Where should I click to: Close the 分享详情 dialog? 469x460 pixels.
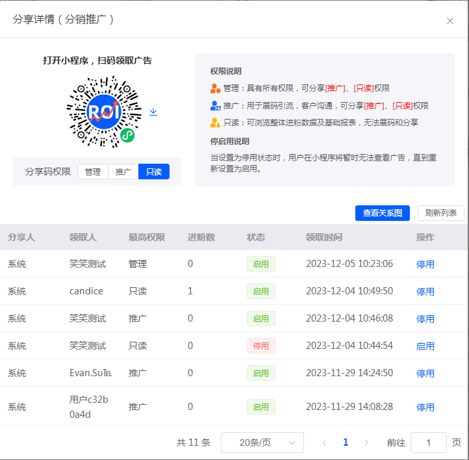(450, 21)
